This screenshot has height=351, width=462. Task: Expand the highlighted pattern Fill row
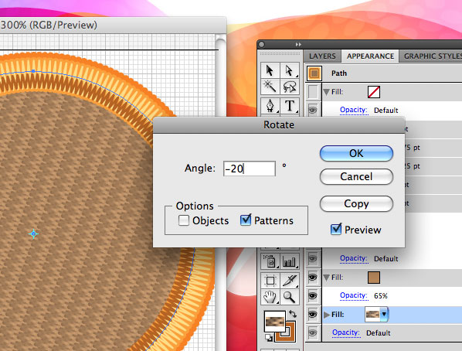tap(326, 315)
